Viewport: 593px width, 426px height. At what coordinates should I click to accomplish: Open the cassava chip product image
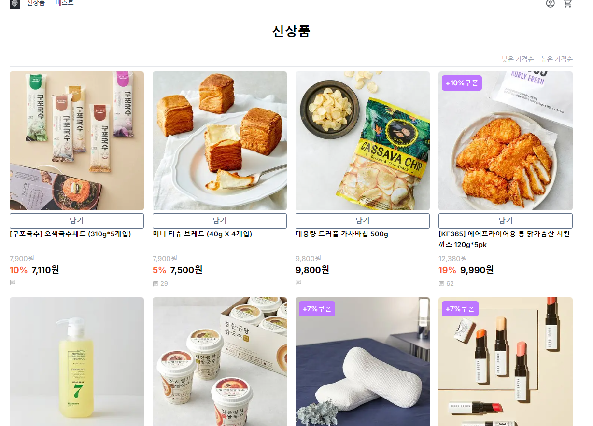coord(363,141)
